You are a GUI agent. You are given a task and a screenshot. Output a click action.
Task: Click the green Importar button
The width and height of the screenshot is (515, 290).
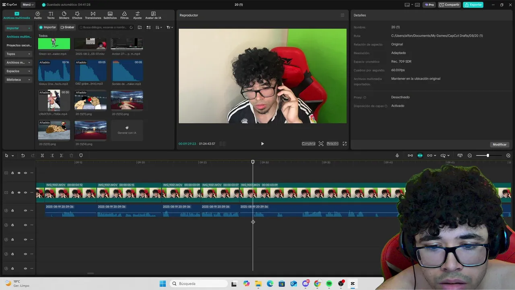(x=47, y=27)
